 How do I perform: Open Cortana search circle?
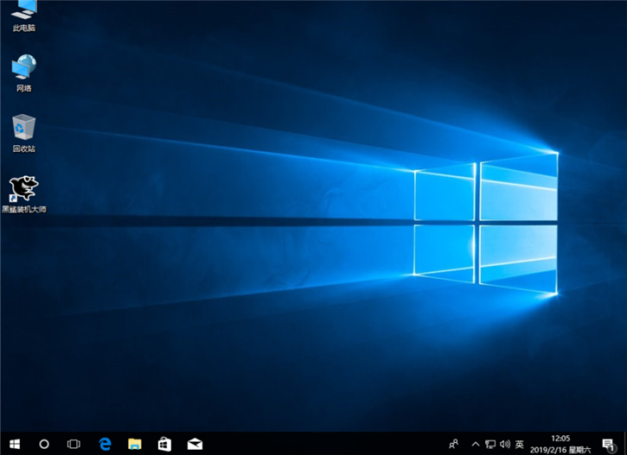(44, 444)
